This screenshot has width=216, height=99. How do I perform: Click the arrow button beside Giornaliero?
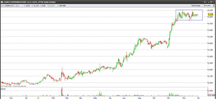tap(214, 6)
